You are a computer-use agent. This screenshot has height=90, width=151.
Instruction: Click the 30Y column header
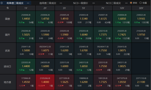(141, 8)
